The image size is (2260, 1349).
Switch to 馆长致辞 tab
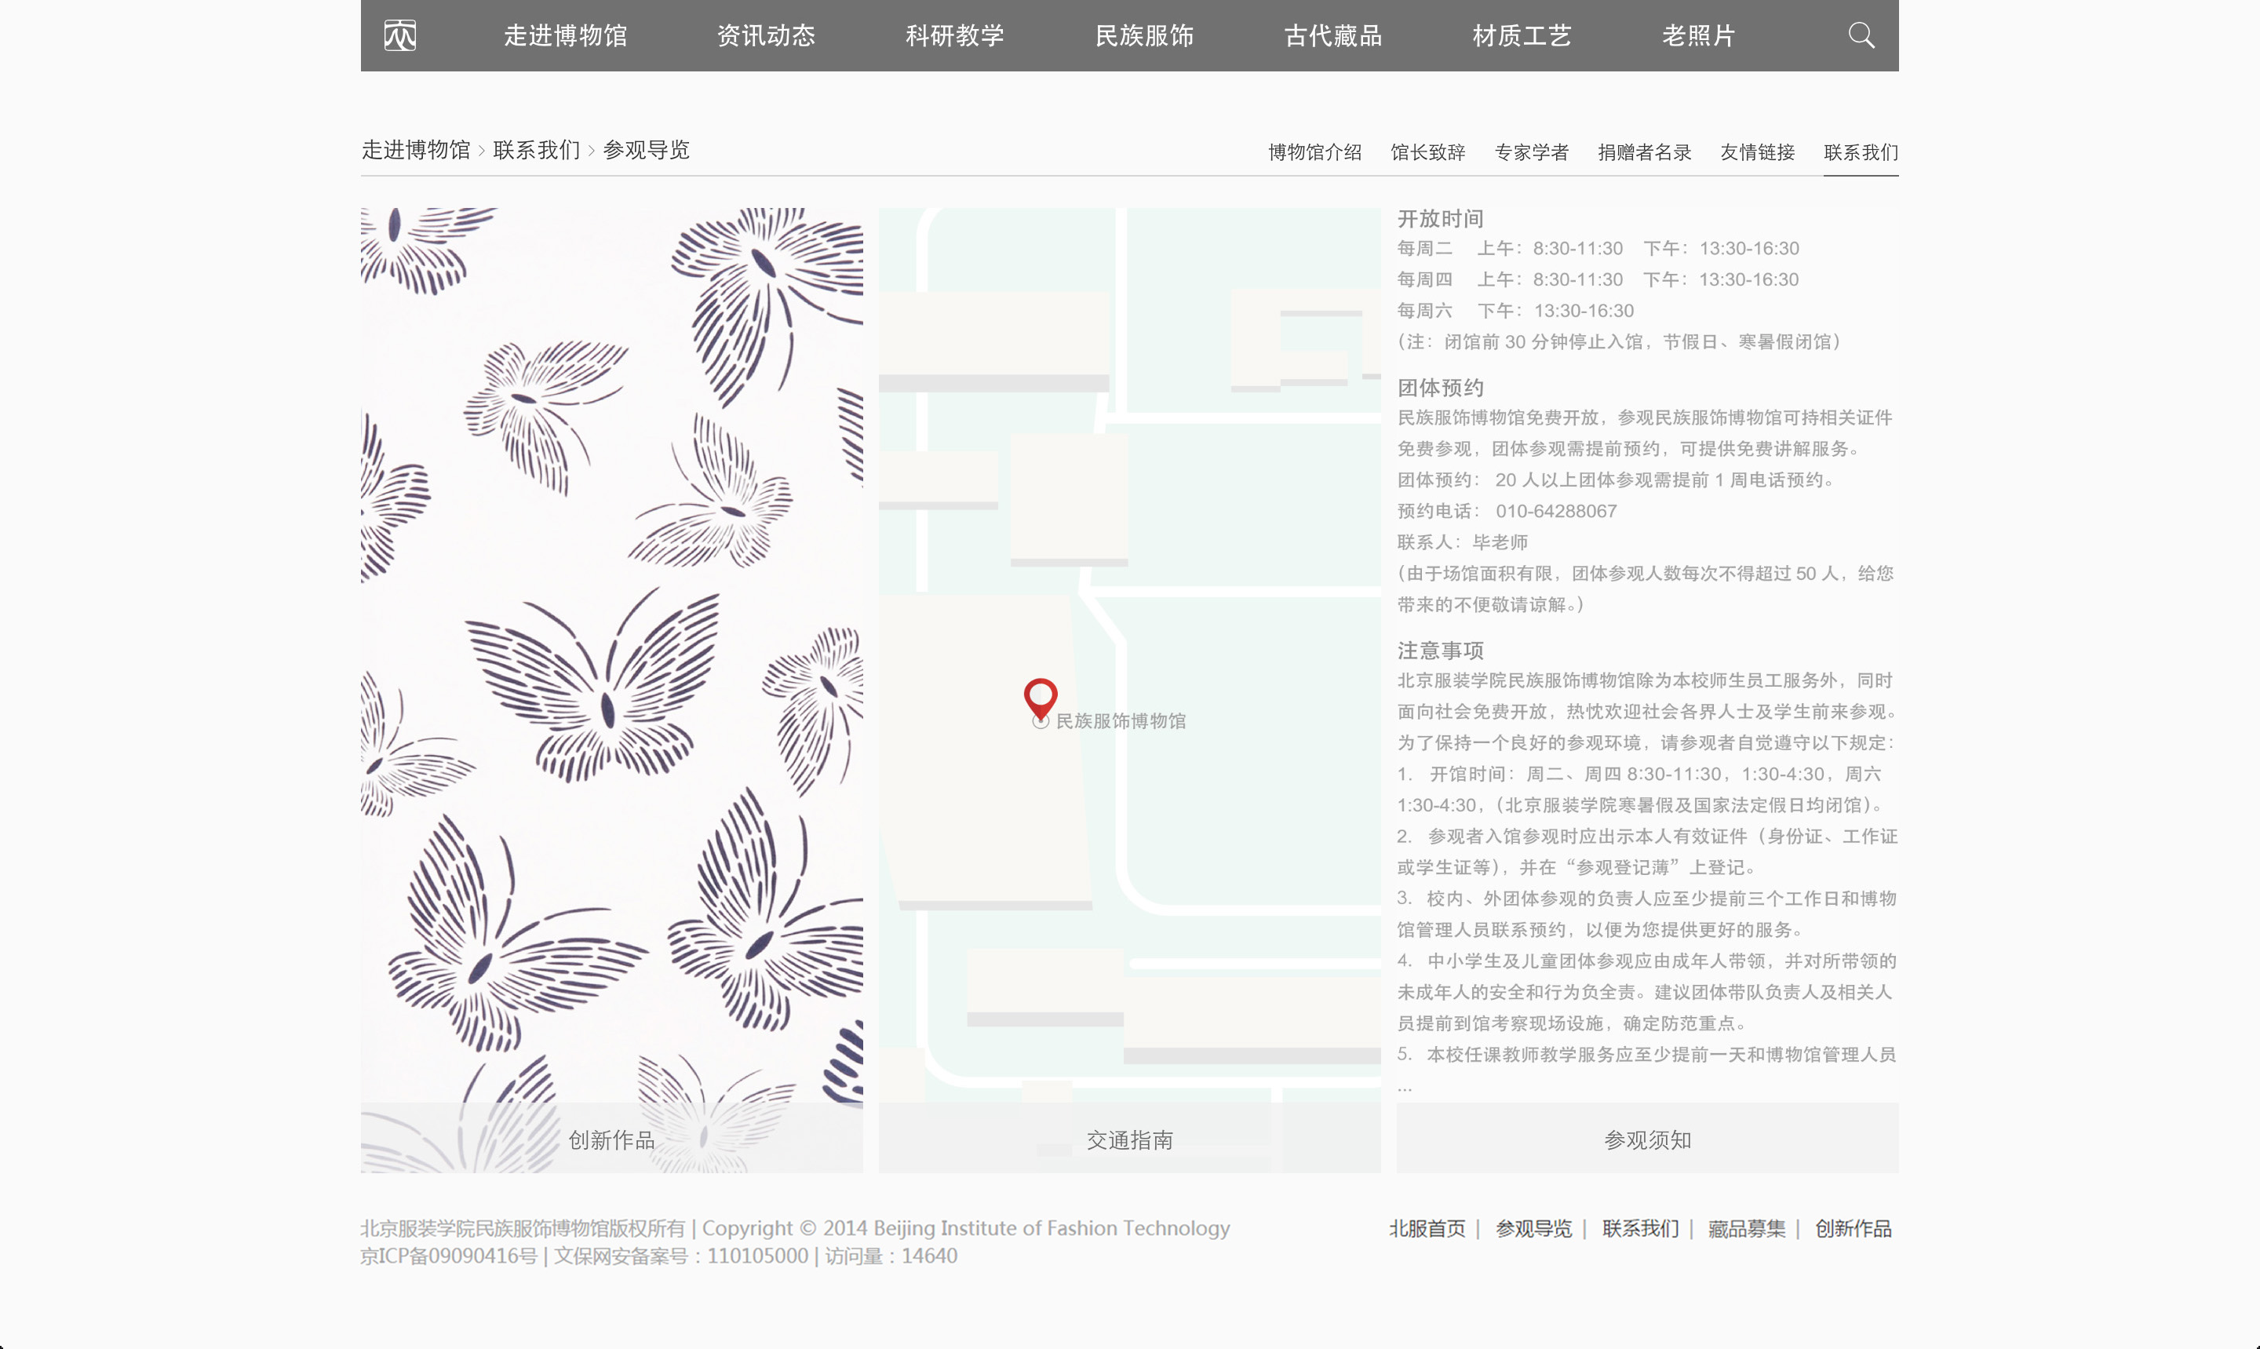pos(1427,151)
